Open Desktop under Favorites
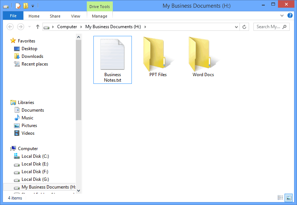 [29, 49]
